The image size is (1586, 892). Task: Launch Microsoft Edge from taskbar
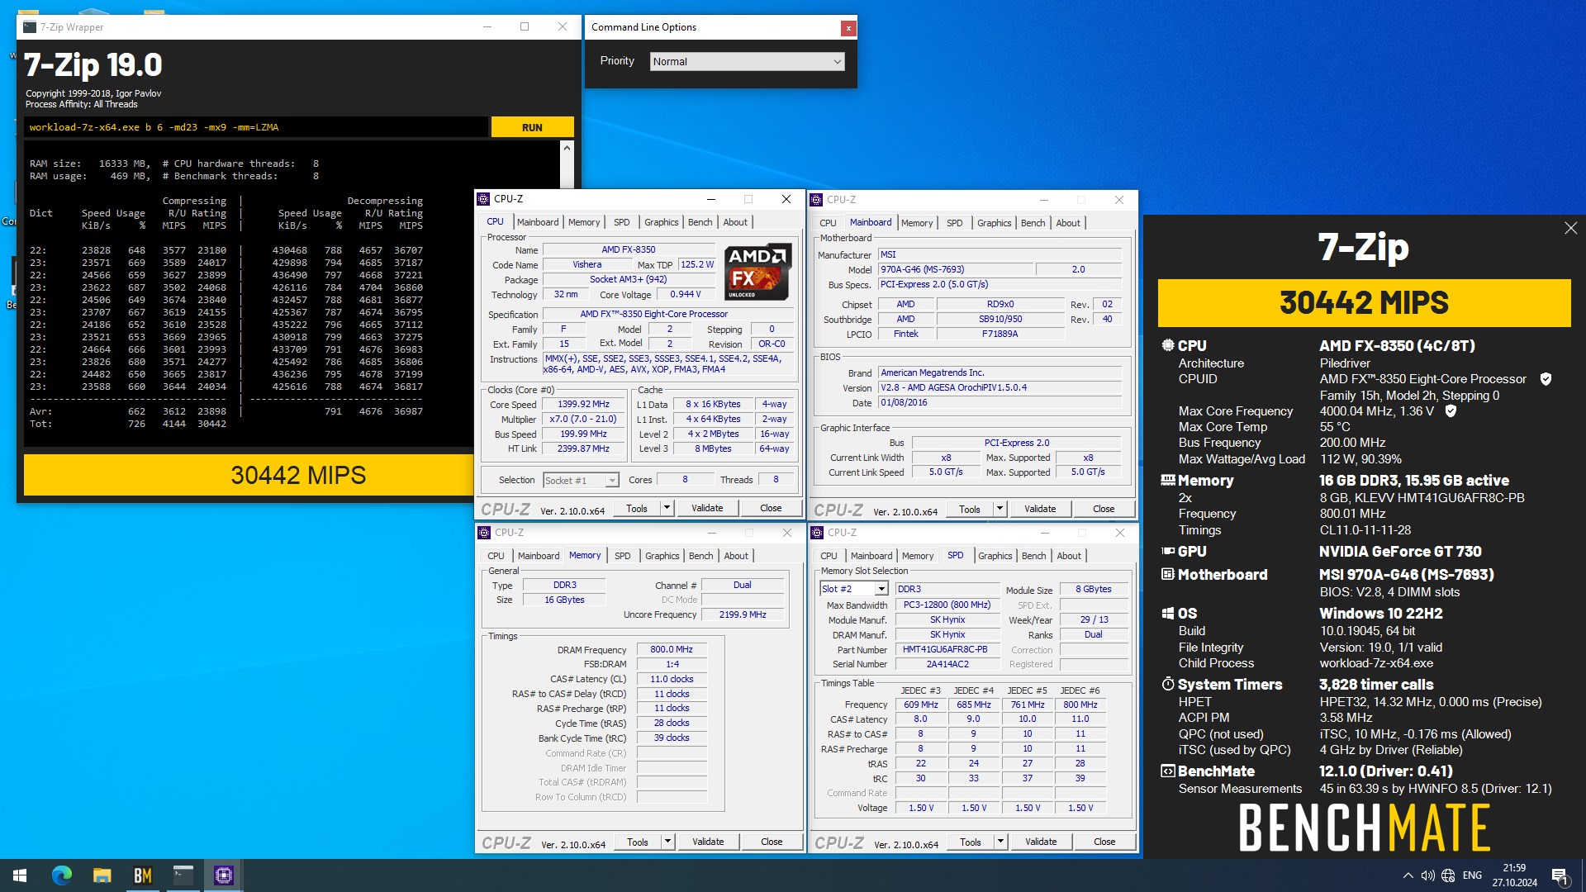(62, 875)
